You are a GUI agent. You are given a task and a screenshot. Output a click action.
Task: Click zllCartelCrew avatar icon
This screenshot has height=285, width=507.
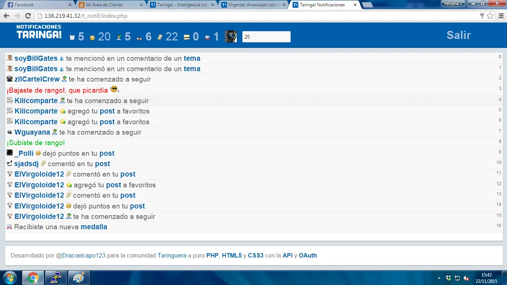tap(10, 79)
